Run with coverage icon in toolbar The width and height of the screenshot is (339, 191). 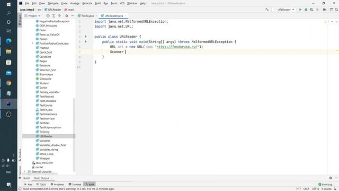(311, 10)
